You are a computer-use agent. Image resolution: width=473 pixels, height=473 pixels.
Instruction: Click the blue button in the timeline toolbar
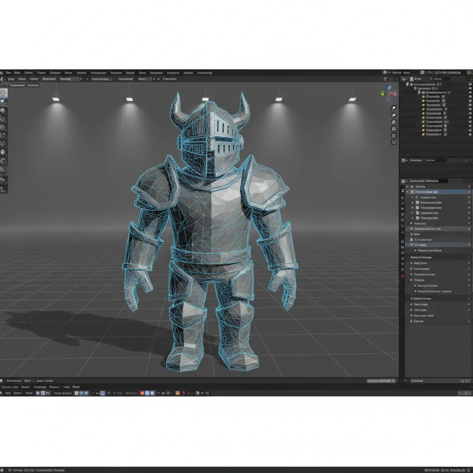tap(147, 393)
